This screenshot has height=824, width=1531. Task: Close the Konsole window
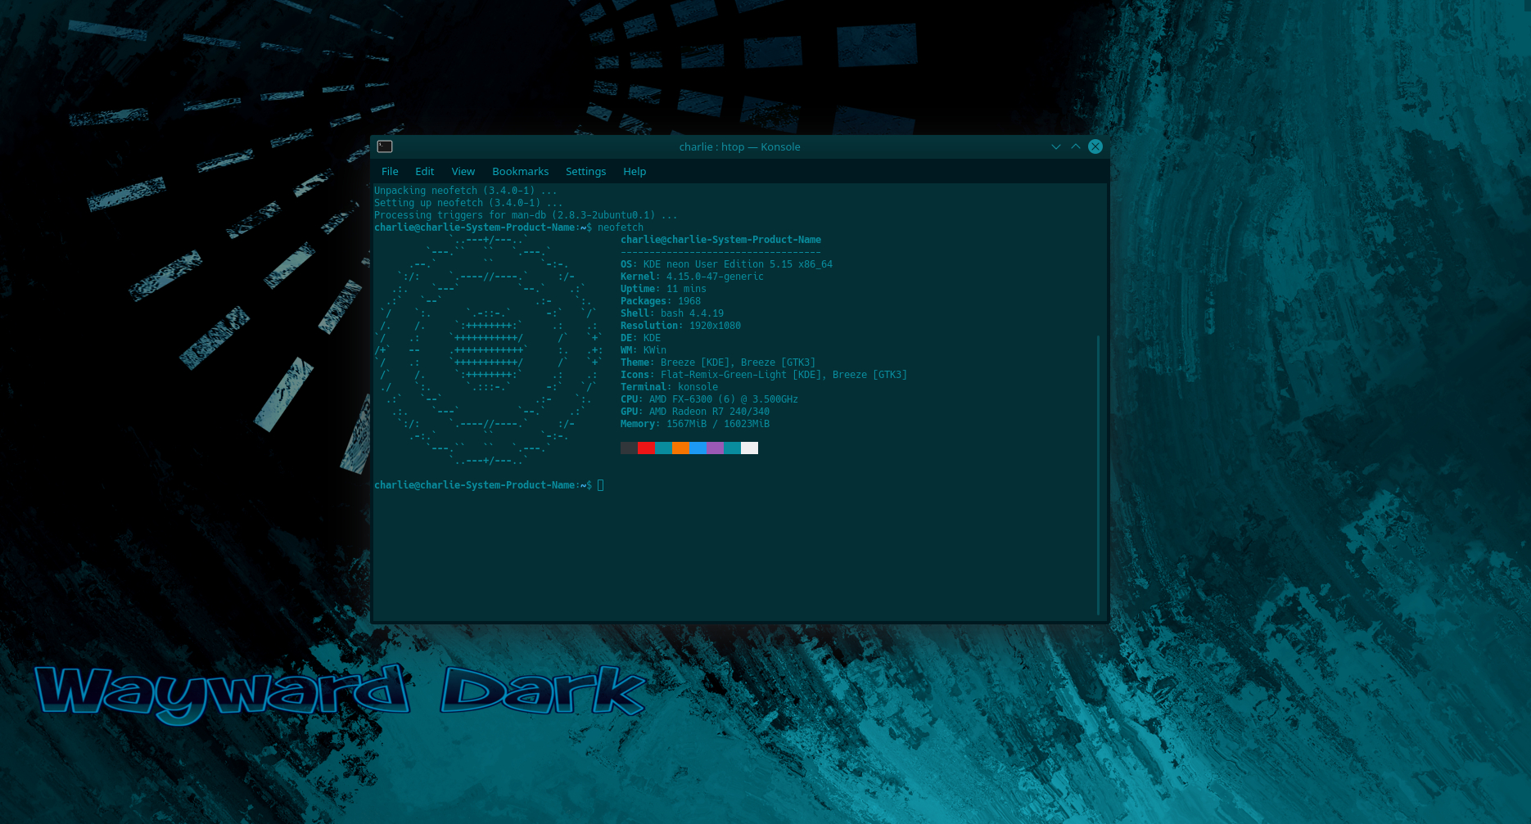pyautogui.click(x=1095, y=146)
